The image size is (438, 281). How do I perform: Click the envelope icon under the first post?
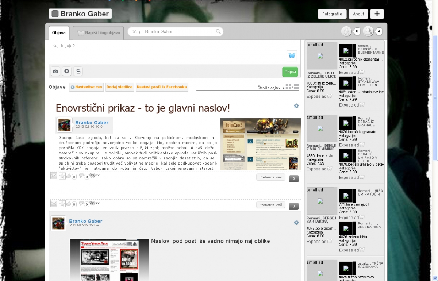[54, 176]
